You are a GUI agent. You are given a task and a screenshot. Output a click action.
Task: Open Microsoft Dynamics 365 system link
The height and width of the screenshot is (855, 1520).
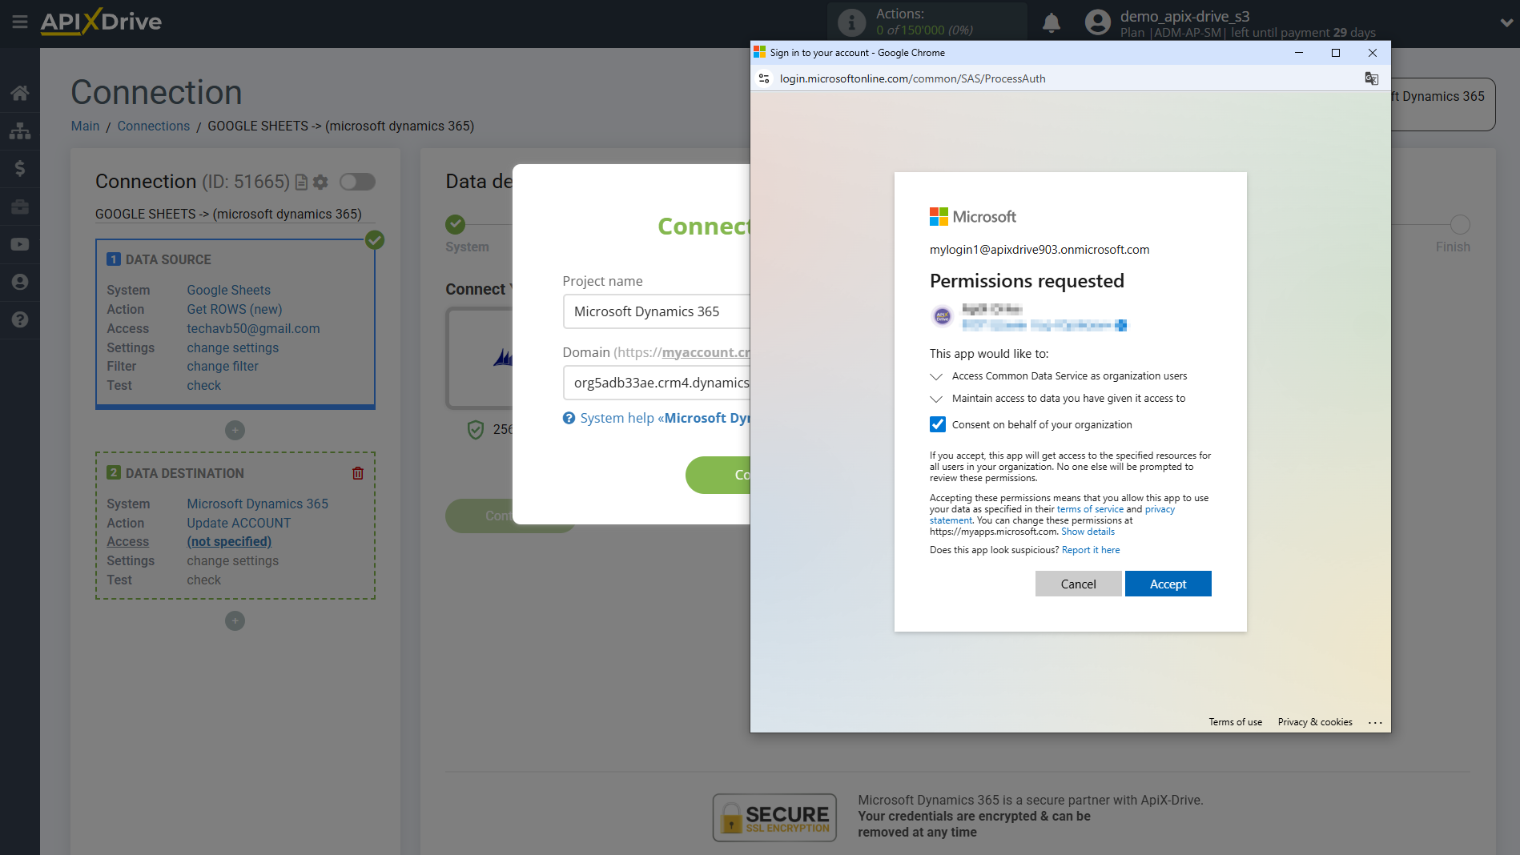[257, 504]
